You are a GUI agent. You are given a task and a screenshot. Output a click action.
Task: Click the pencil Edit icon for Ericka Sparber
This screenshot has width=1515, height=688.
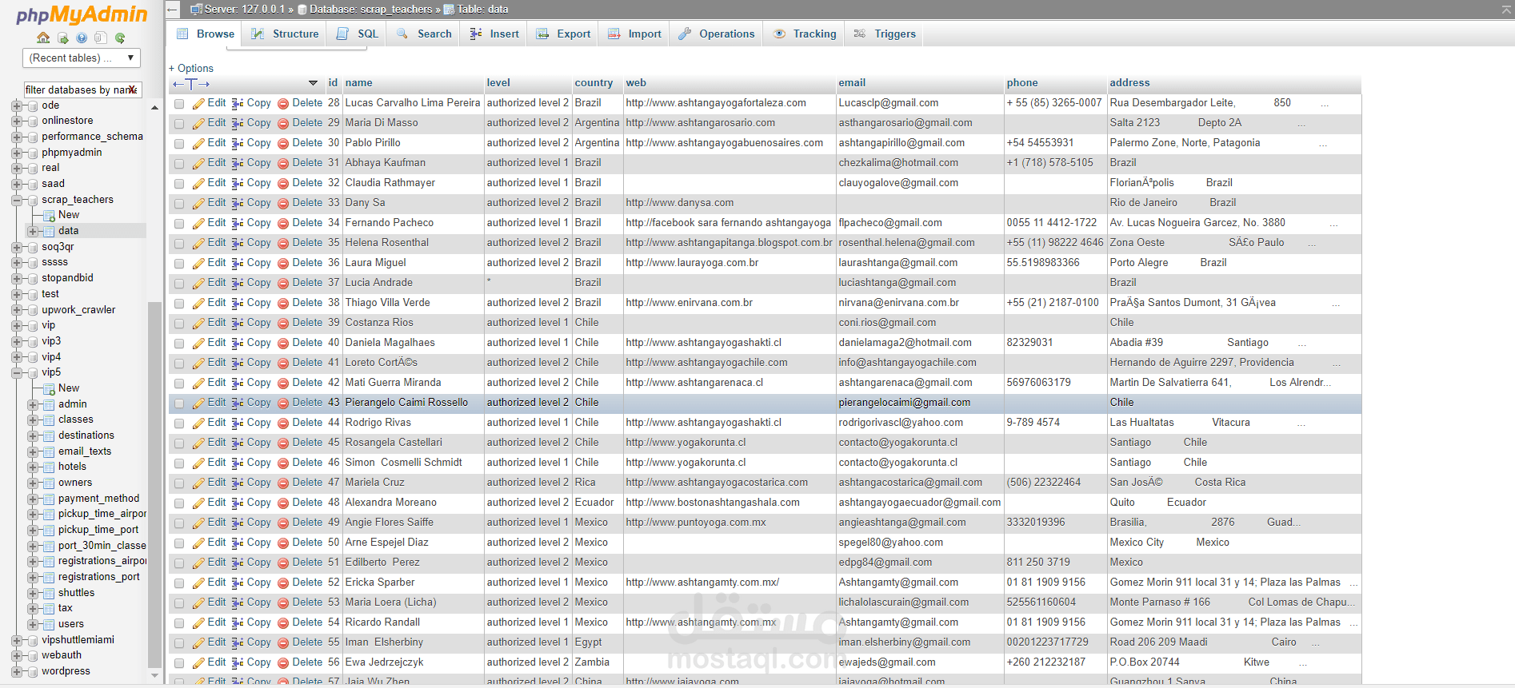pyautogui.click(x=198, y=583)
